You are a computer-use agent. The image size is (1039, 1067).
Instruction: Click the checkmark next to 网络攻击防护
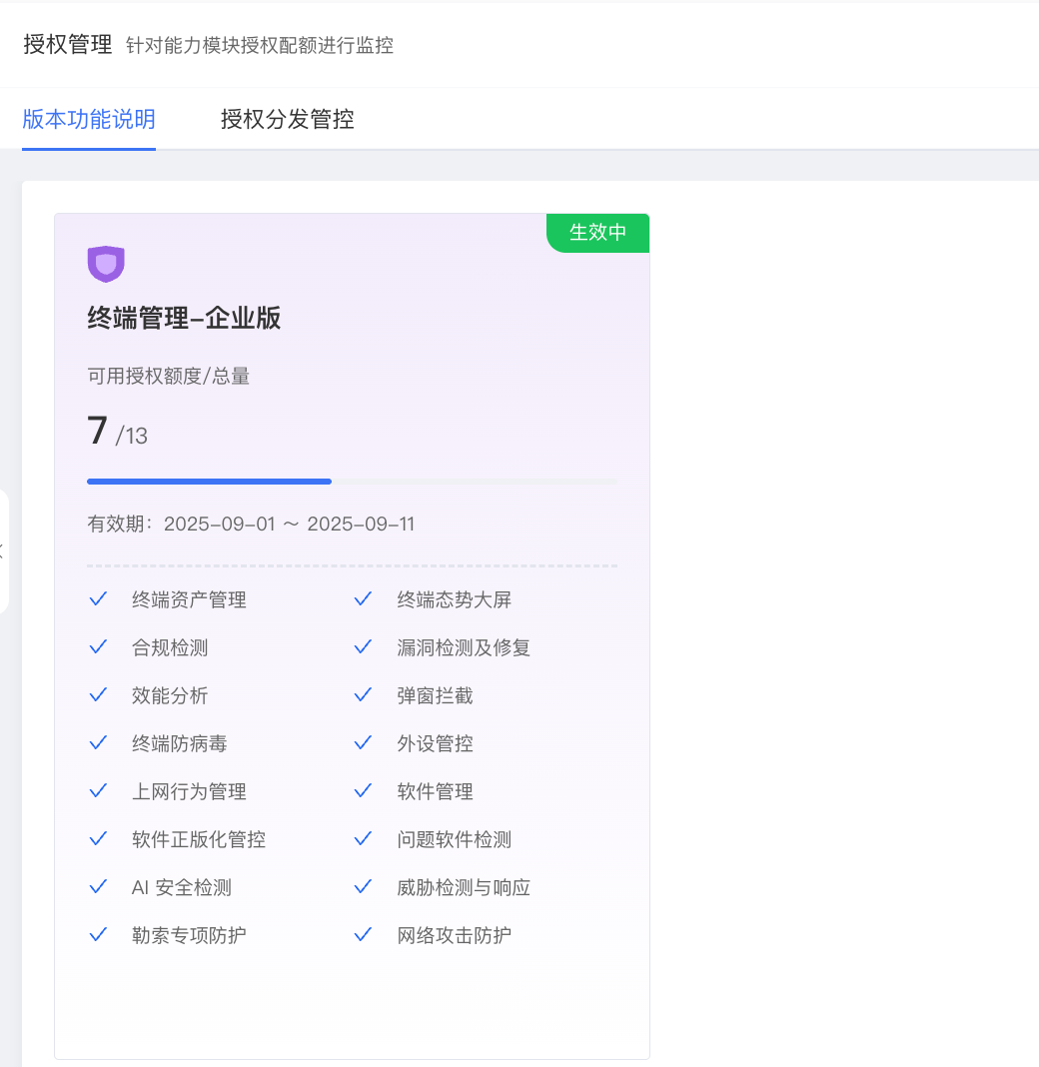363,935
